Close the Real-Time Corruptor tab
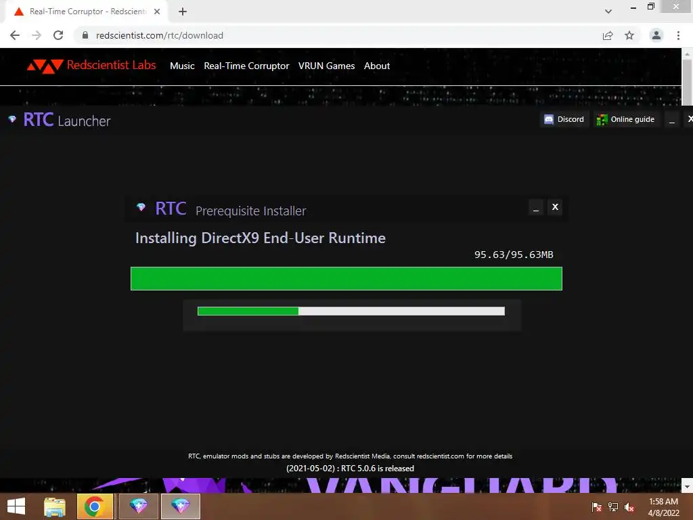 (x=157, y=12)
